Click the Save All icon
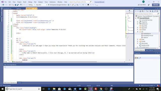161x91 pixels. coord(18,5)
